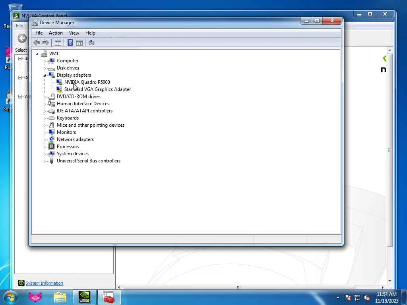Click the Action Center flag tray icon
407x305 pixels.
(x=348, y=298)
